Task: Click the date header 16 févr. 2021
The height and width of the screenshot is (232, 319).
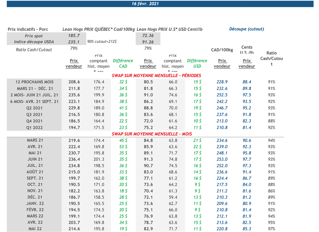Action: (145, 4)
